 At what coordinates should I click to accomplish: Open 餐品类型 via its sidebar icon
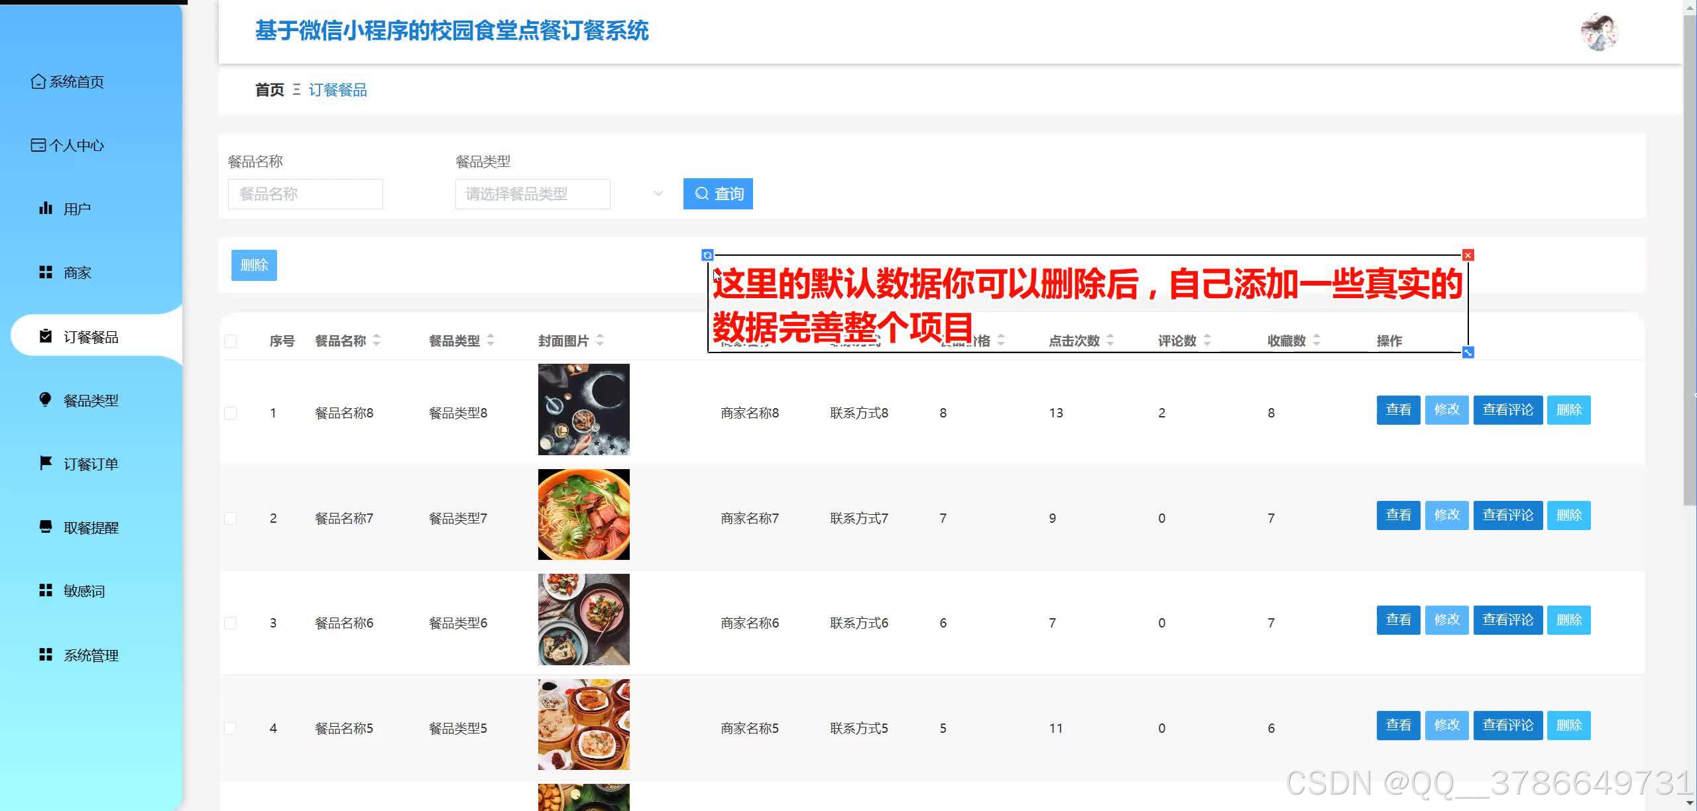[45, 400]
